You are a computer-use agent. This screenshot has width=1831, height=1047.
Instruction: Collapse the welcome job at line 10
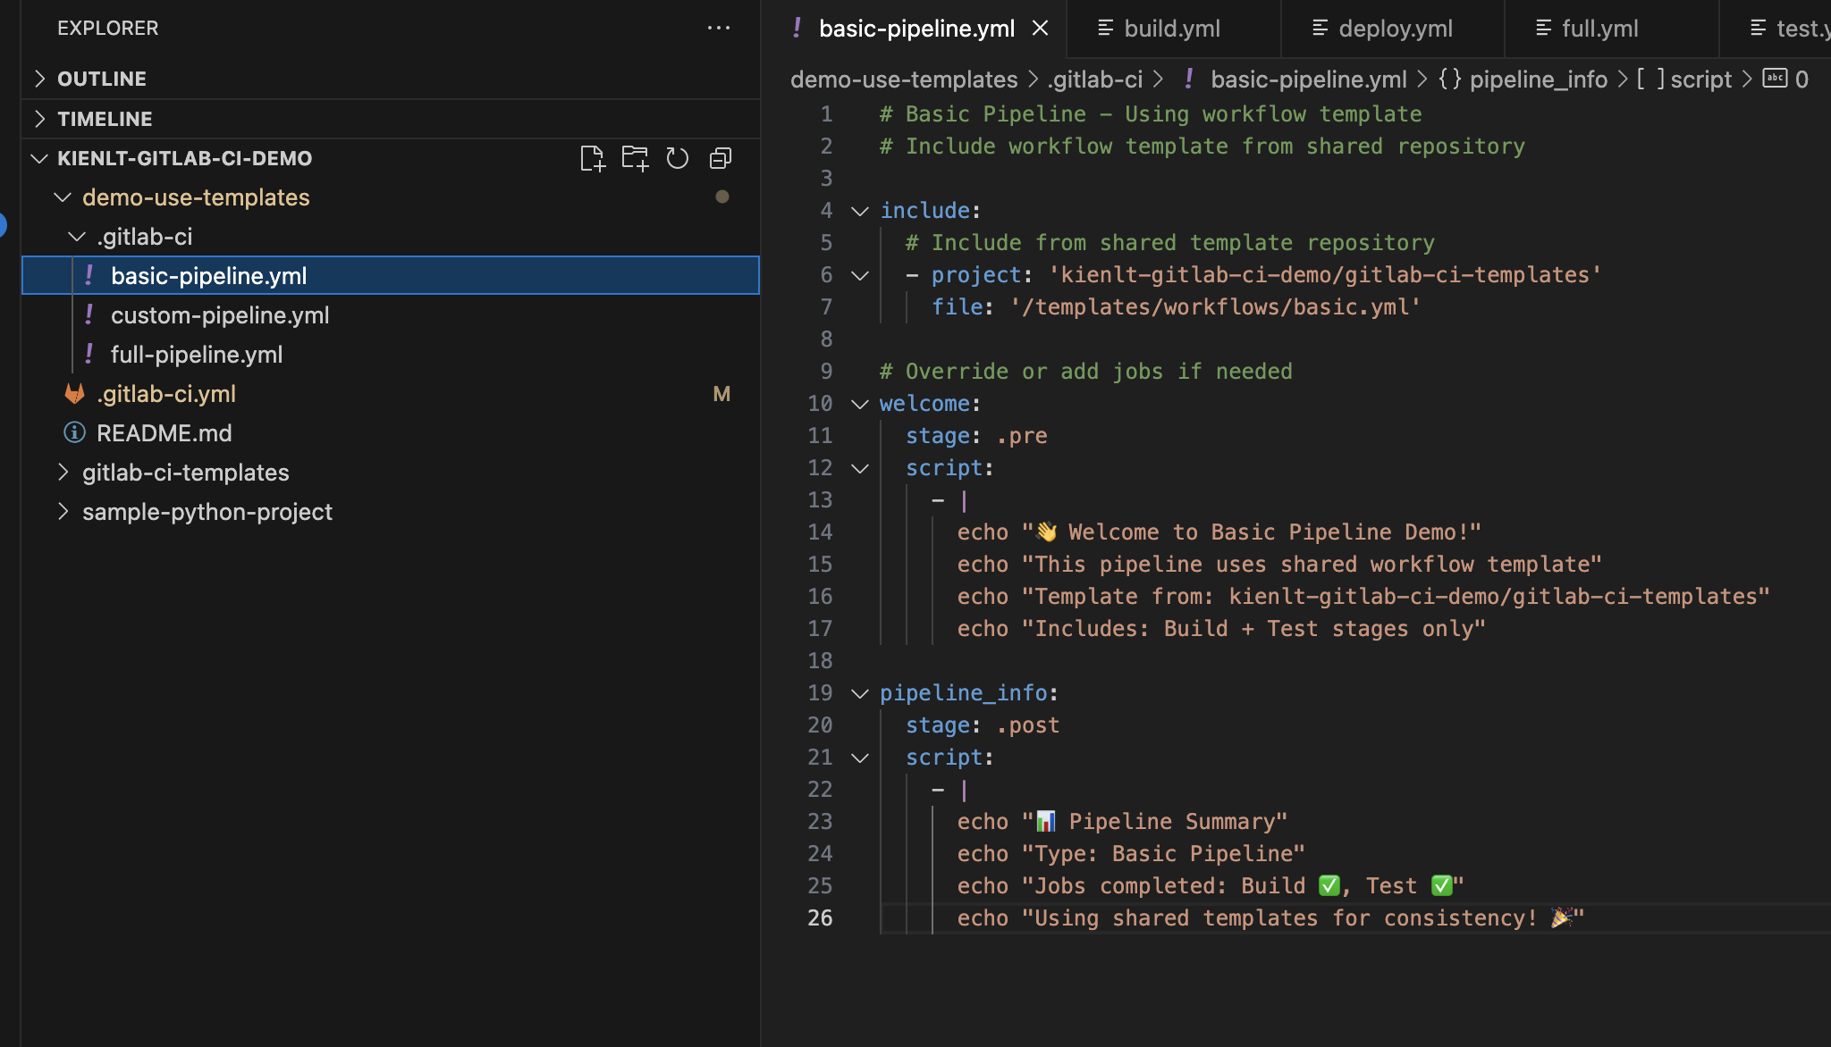[859, 404]
